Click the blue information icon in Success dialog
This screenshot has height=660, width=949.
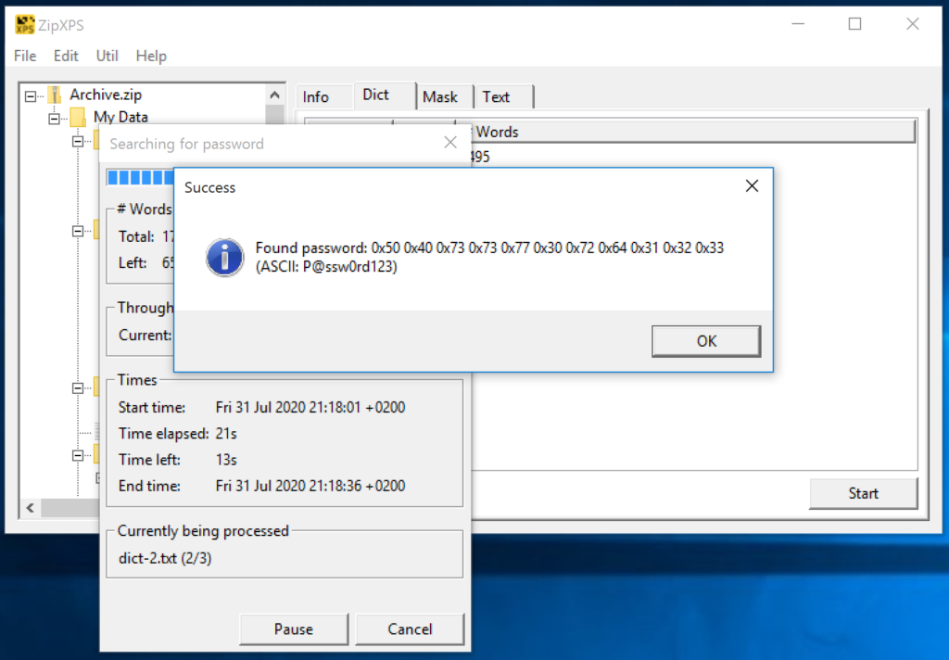pos(223,257)
